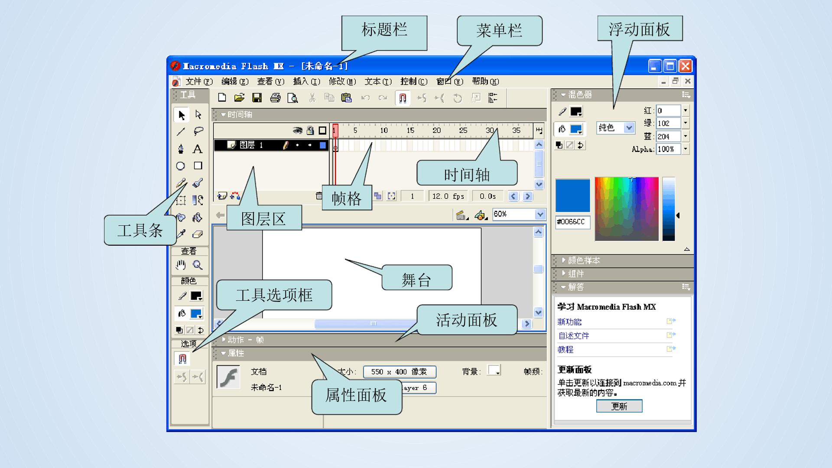
Task: Open the 修改 menu
Action: [342, 81]
